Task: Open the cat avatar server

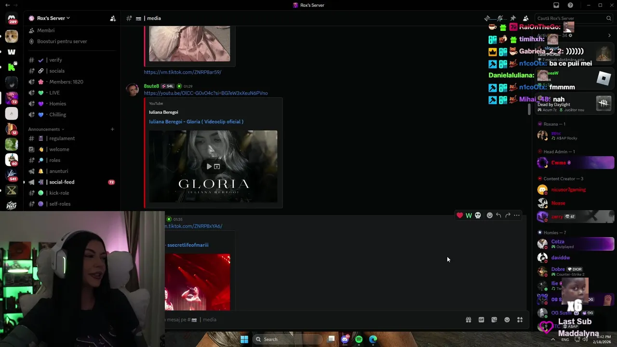Action: 12,36
